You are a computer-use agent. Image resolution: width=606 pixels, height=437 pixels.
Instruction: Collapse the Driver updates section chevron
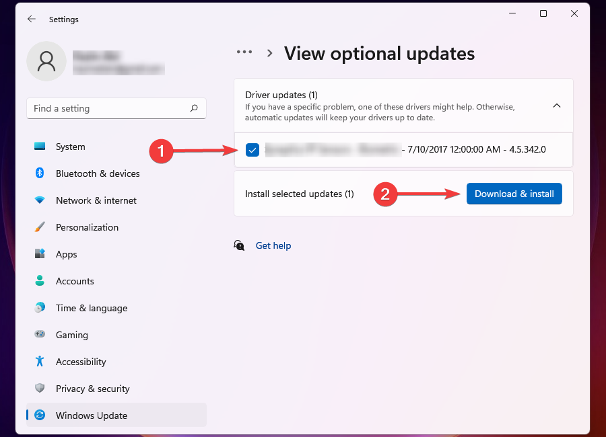[557, 106]
